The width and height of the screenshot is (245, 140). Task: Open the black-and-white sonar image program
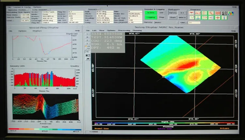tap(224, 13)
